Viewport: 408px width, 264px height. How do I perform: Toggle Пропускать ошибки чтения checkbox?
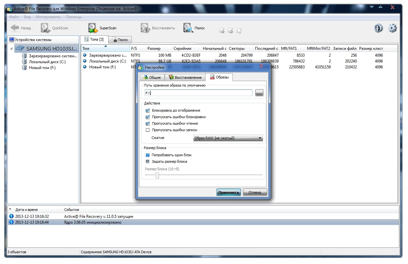[x=148, y=123]
